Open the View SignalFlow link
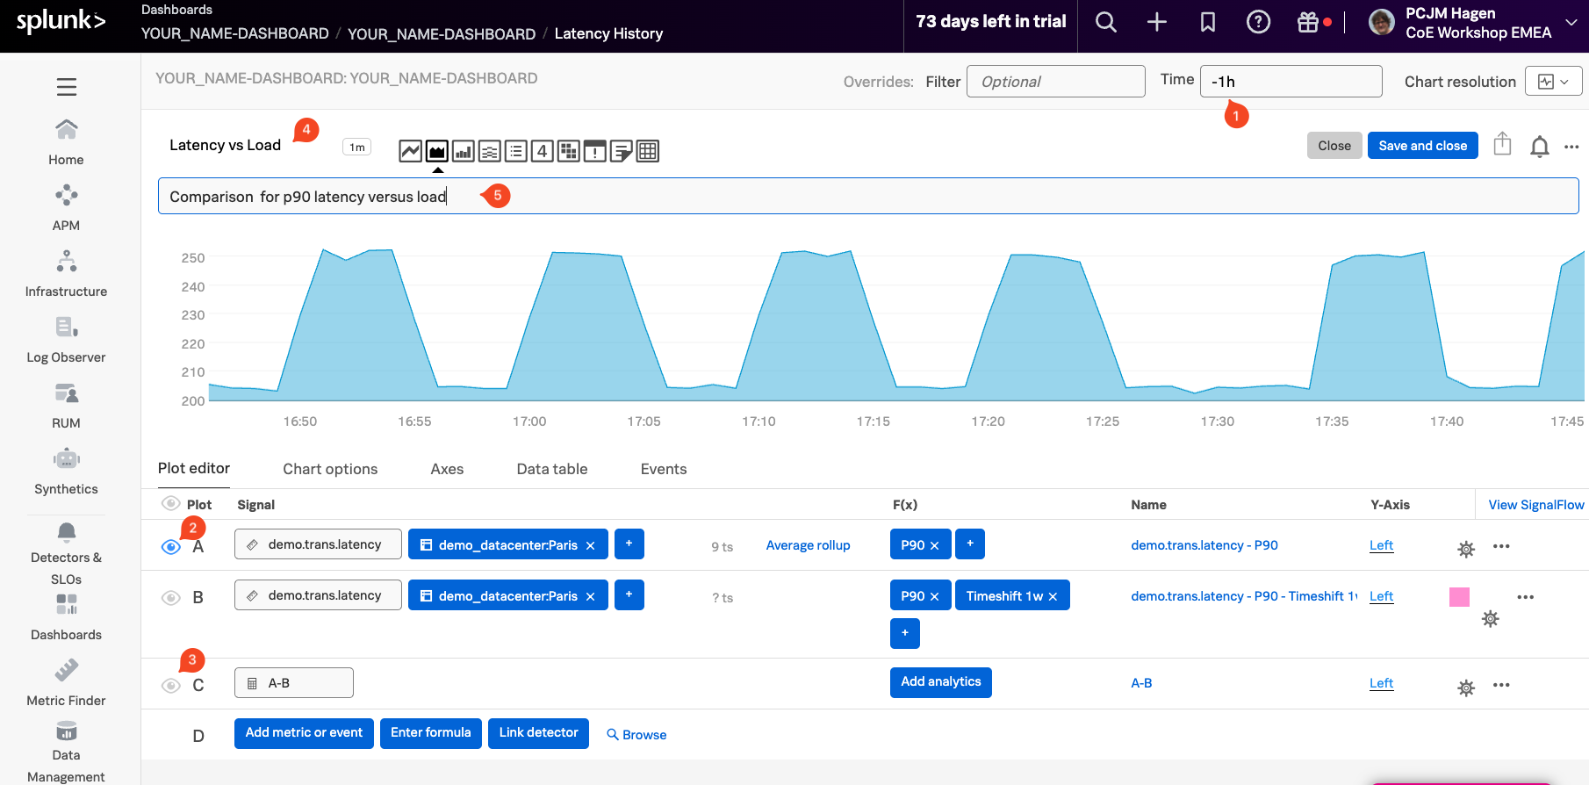The width and height of the screenshot is (1589, 785). pyautogui.click(x=1535, y=505)
